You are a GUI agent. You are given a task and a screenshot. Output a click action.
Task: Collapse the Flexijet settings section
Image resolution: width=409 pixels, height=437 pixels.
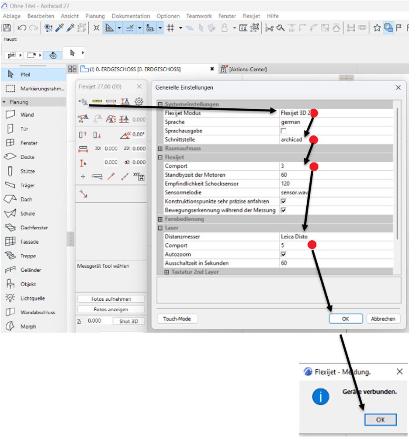click(160, 157)
